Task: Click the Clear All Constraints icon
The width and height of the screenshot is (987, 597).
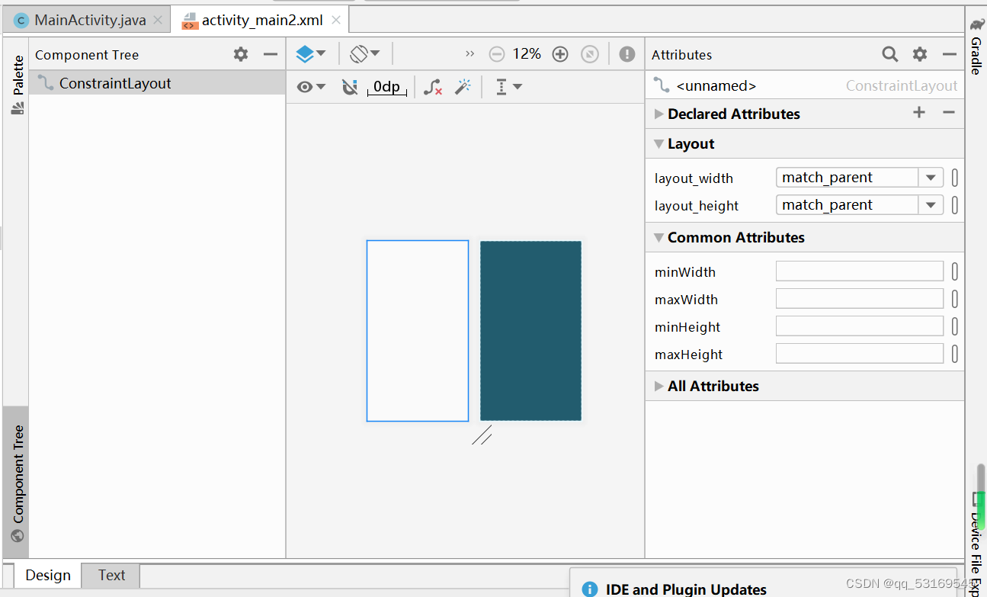Action: click(x=433, y=87)
